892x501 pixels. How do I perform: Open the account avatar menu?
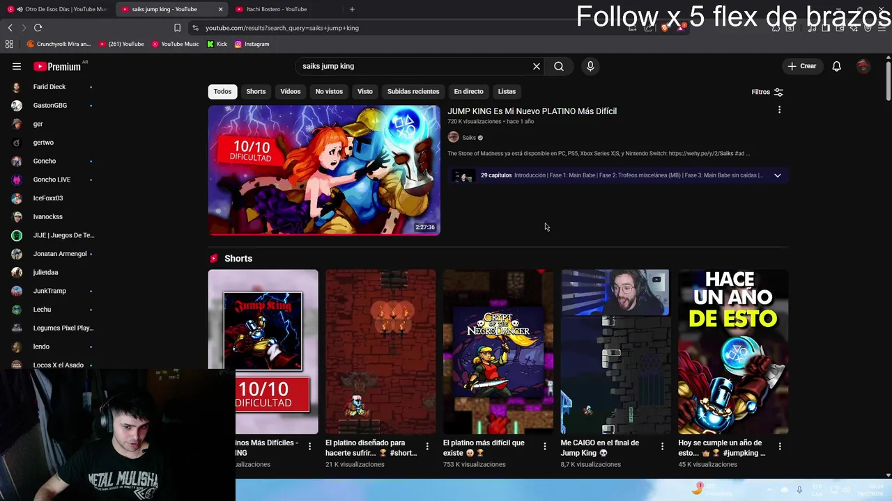(x=863, y=66)
